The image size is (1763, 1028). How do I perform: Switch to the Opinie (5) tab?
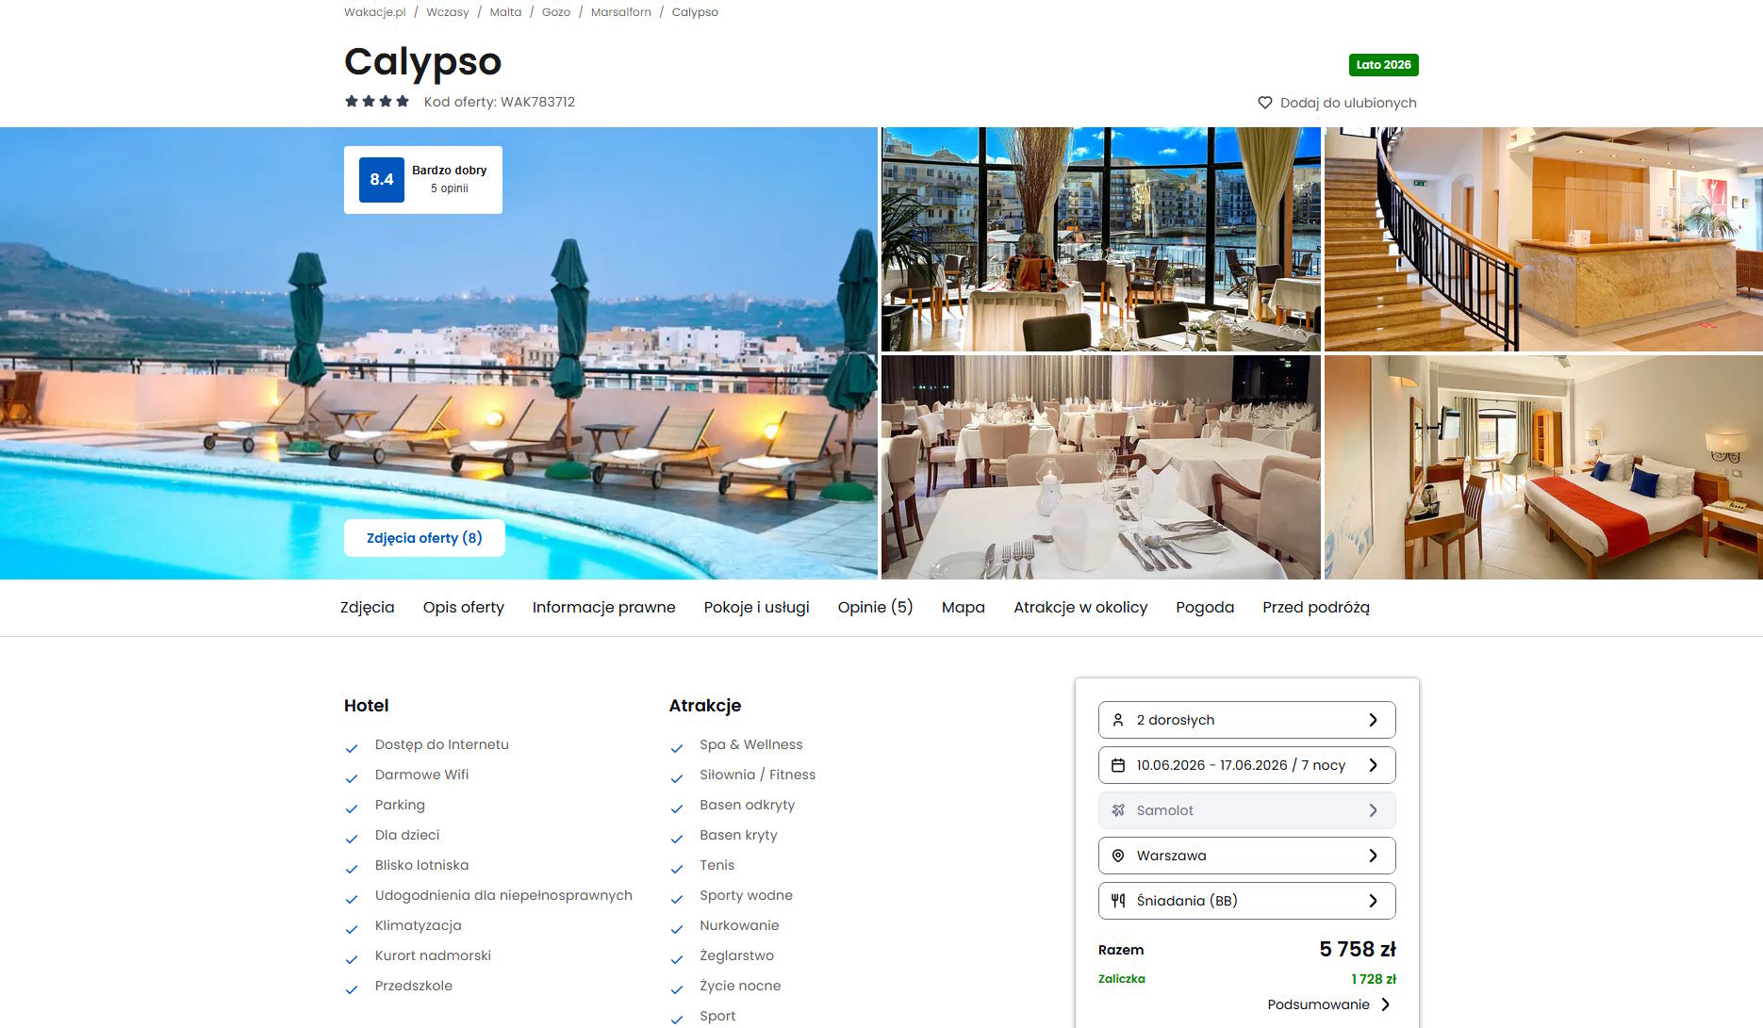pyautogui.click(x=875, y=608)
